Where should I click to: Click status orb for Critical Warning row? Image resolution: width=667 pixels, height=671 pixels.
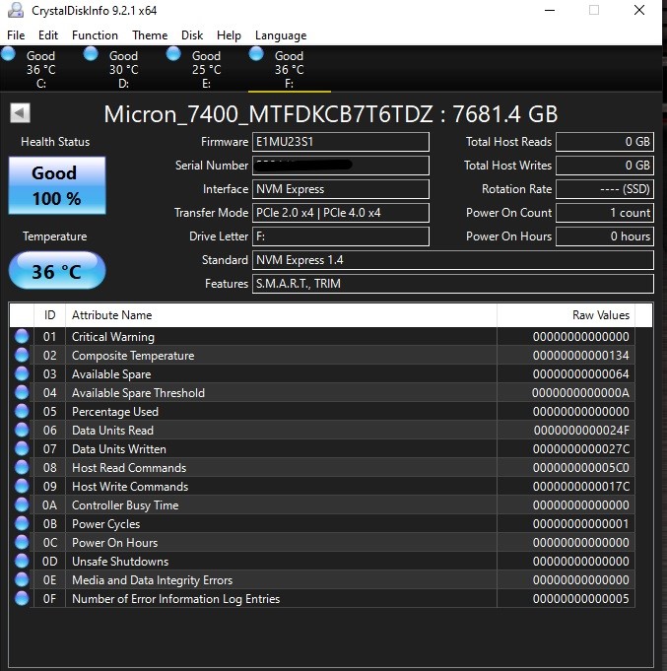click(x=22, y=336)
